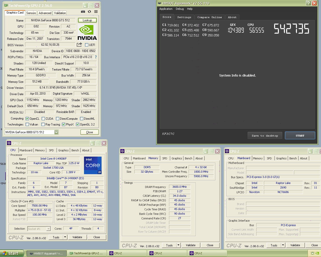Click HWBOT Aquamark help question button
This screenshot has width=321, height=257.
point(308,3)
